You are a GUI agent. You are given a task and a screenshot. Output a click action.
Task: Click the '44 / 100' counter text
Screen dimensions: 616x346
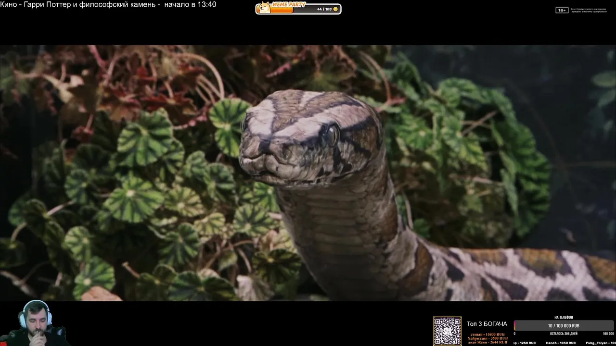click(324, 9)
